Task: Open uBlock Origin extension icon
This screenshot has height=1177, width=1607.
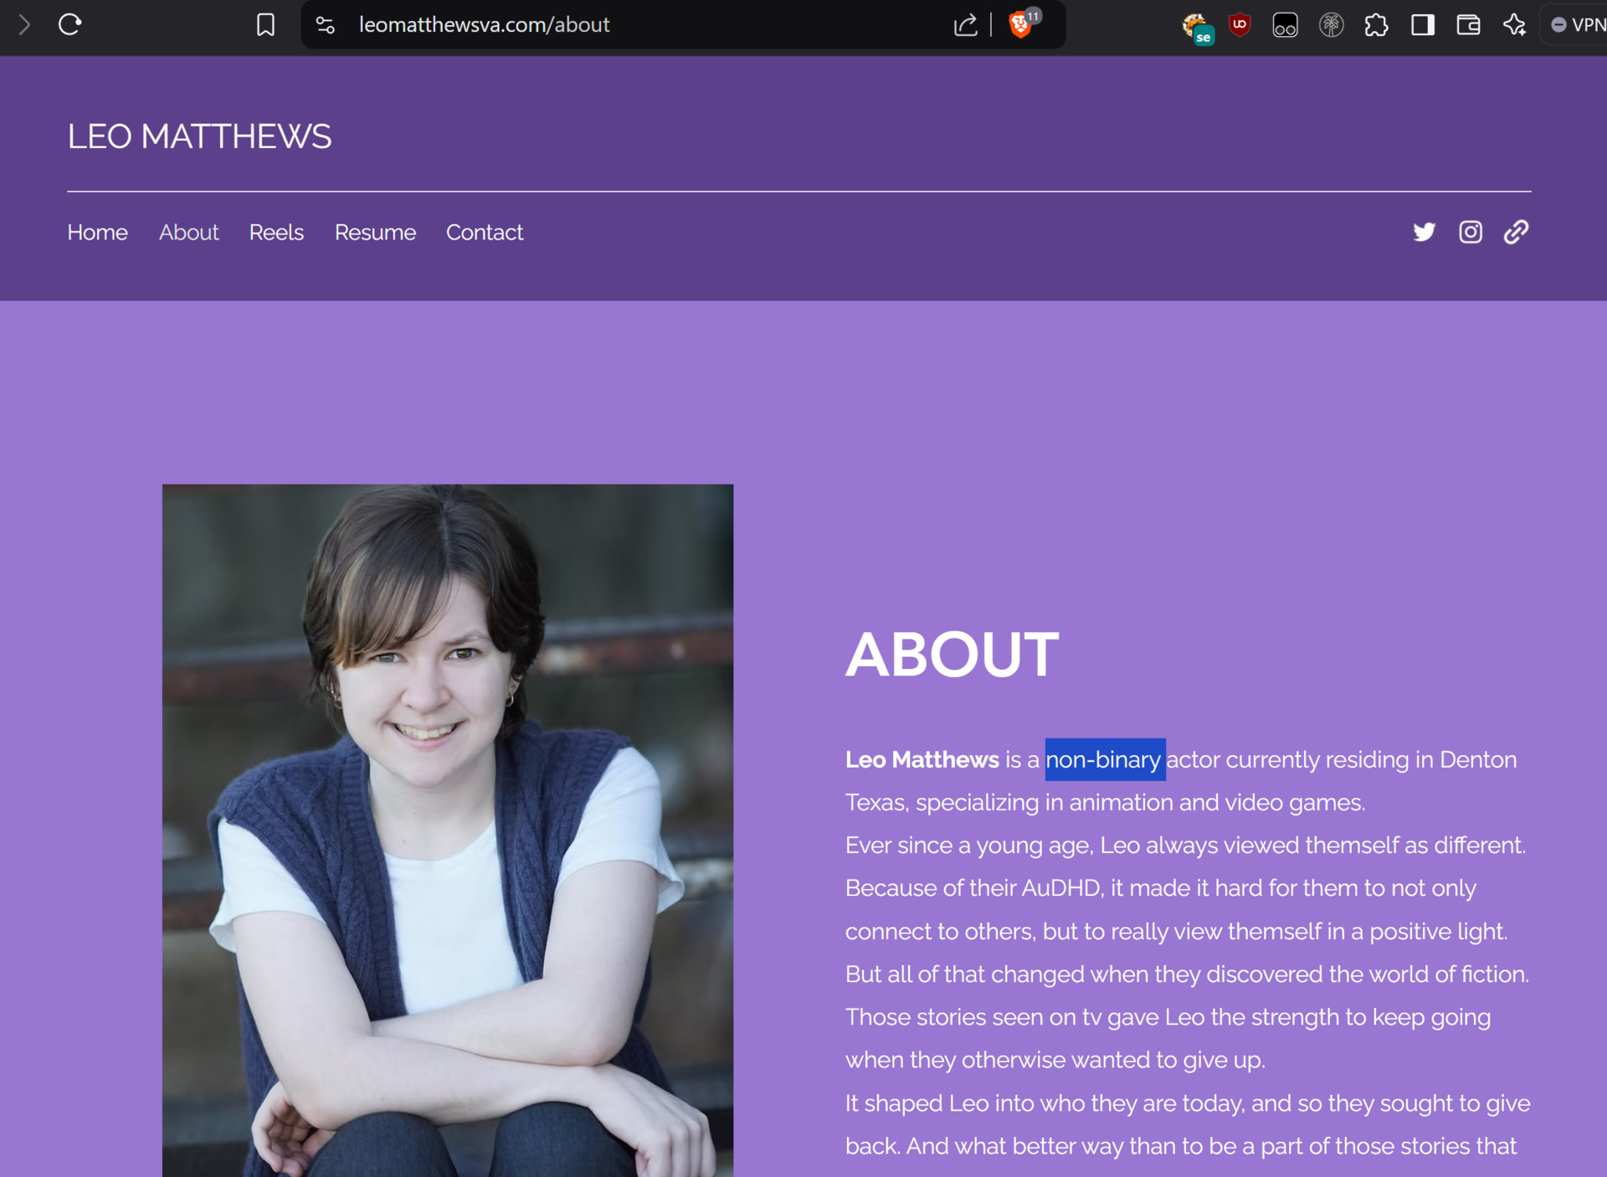Action: pos(1240,24)
